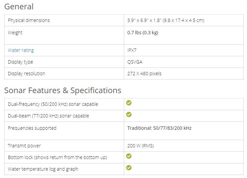Select the Display type label
Screen dimensions: 247x178
20,62
